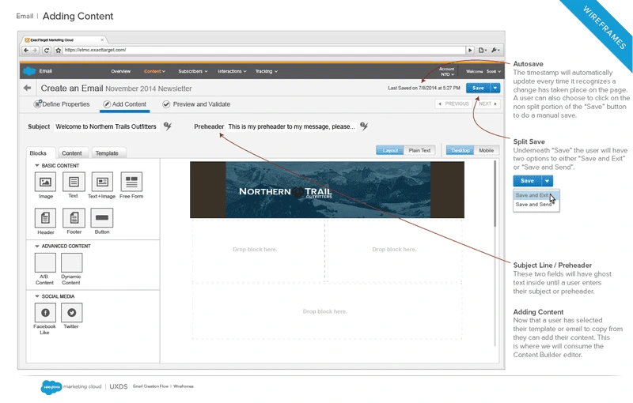Open the Tracking dropdown menu
This screenshot has height=403, width=633.
tap(267, 71)
